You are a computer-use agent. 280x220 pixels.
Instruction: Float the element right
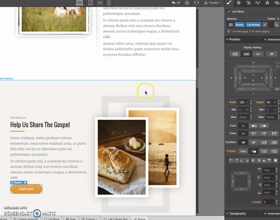(x=264, y=126)
